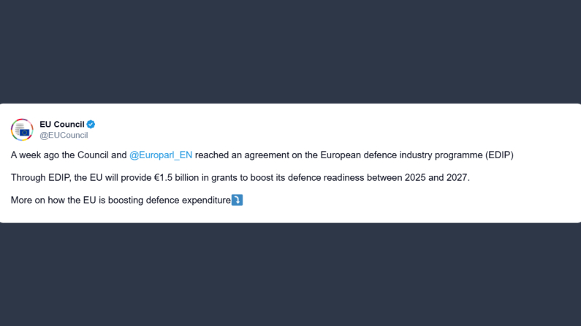Click the dark background below the tweet
The width and height of the screenshot is (581, 326).
pyautogui.click(x=290, y=273)
